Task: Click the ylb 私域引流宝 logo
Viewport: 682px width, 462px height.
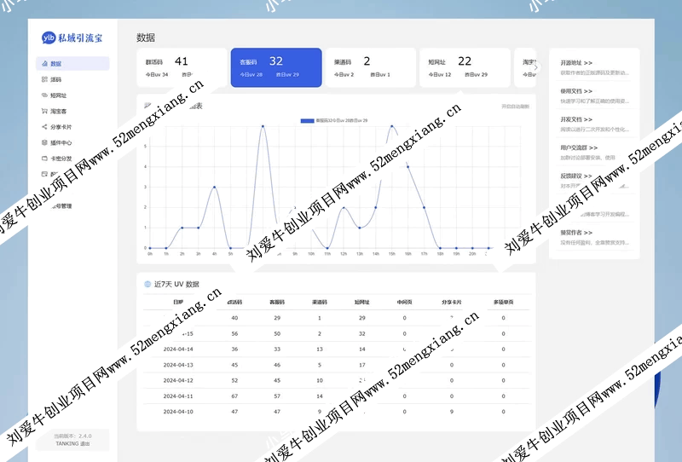Action: click(x=72, y=38)
